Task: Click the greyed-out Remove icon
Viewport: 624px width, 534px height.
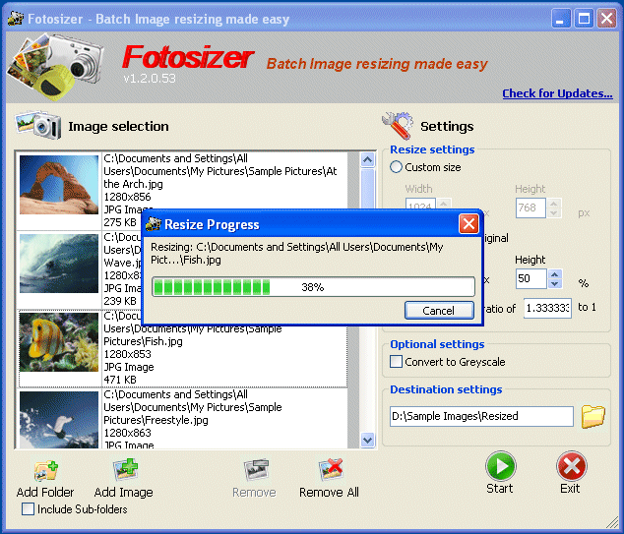Action: tap(256, 470)
